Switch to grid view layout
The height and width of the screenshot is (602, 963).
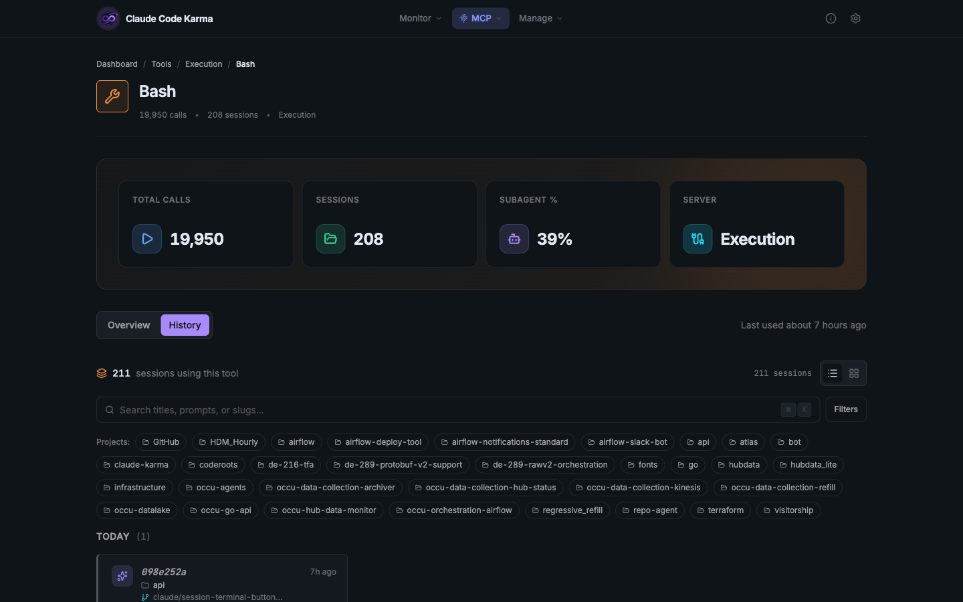[x=854, y=373]
